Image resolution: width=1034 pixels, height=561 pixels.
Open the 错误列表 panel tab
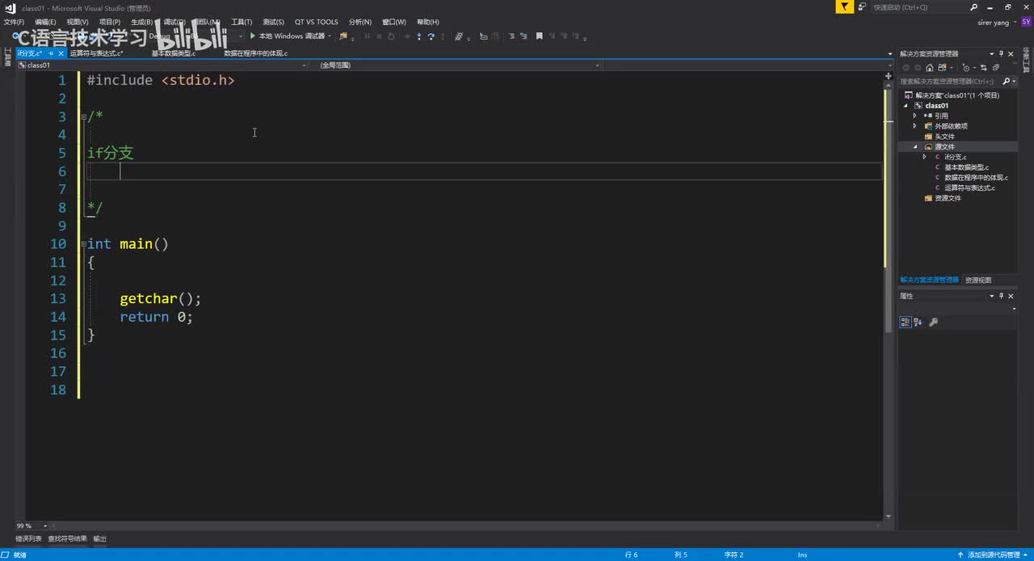point(29,538)
